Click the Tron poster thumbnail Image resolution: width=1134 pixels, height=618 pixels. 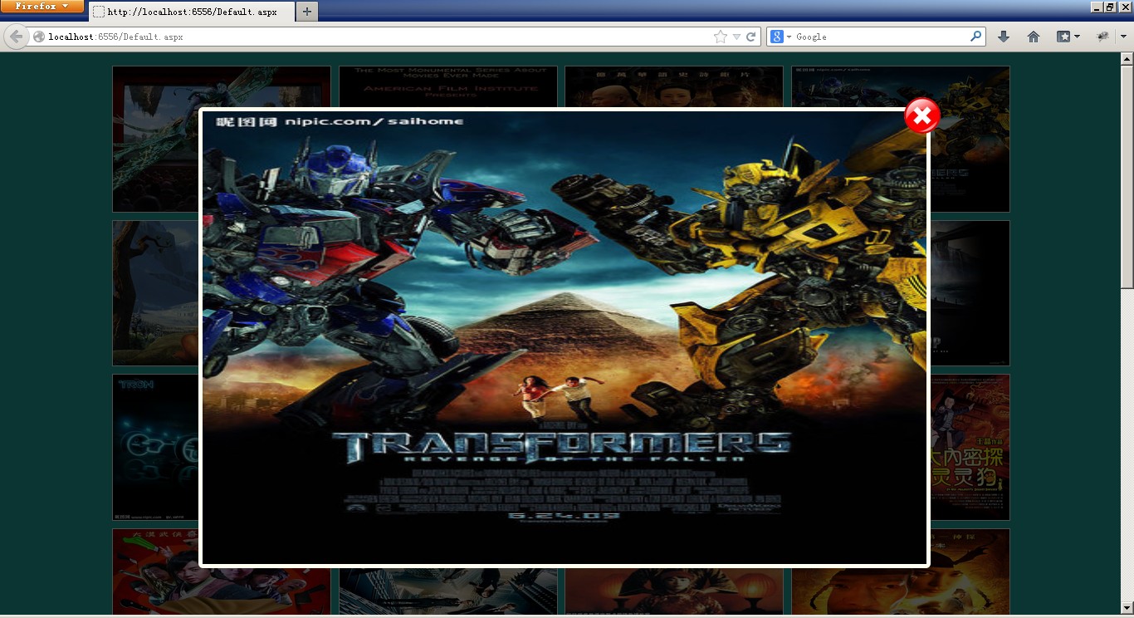[156, 447]
